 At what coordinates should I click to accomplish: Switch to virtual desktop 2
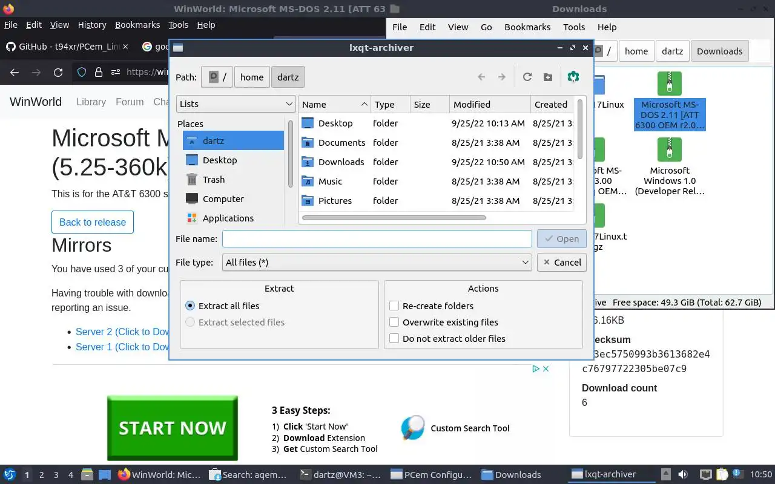pyautogui.click(x=41, y=474)
